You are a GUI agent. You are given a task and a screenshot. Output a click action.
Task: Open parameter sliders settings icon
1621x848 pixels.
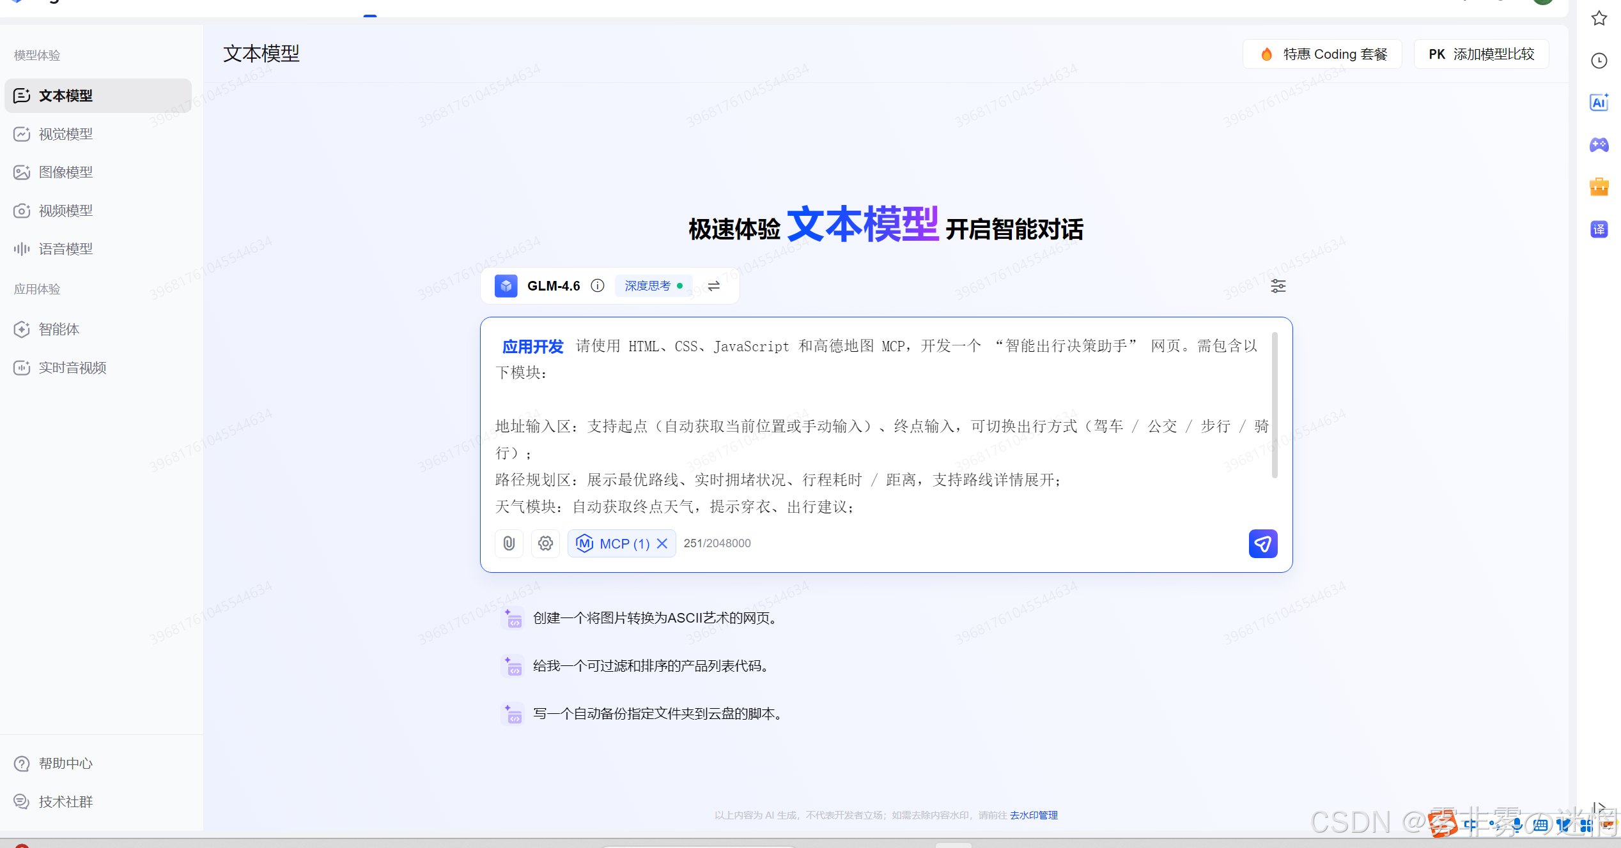click(x=1278, y=286)
